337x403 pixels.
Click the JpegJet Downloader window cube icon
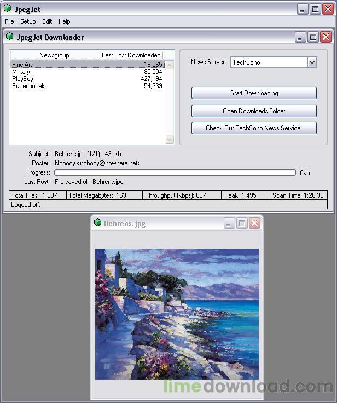pos(9,37)
